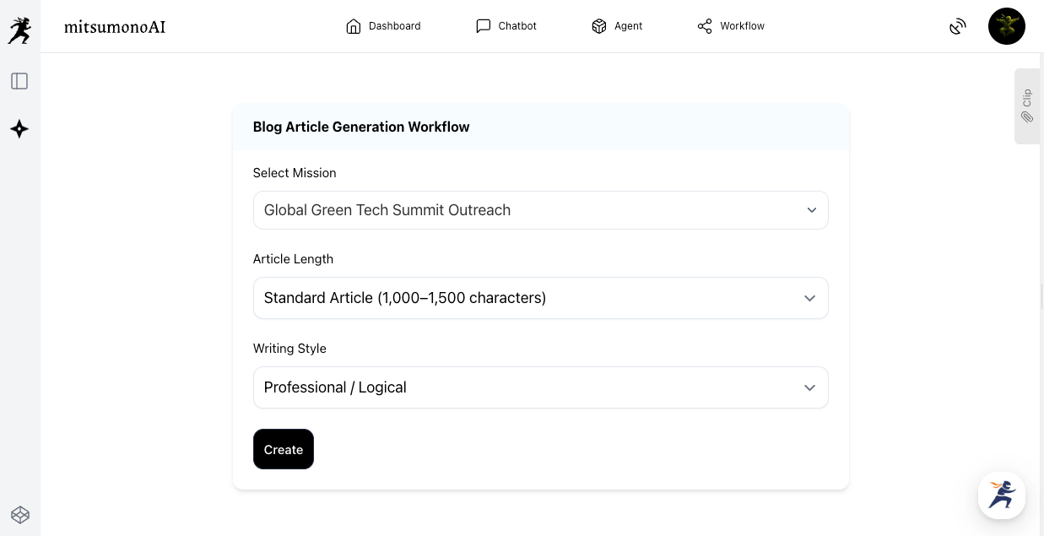The image size is (1044, 536).
Task: Expand the Article Length dropdown
Action: [540, 298]
